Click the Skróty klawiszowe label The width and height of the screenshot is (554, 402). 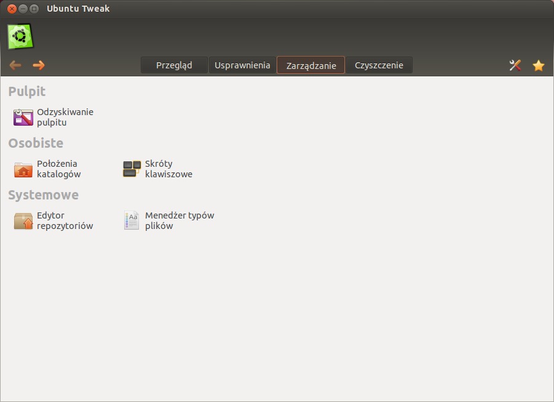coord(168,169)
